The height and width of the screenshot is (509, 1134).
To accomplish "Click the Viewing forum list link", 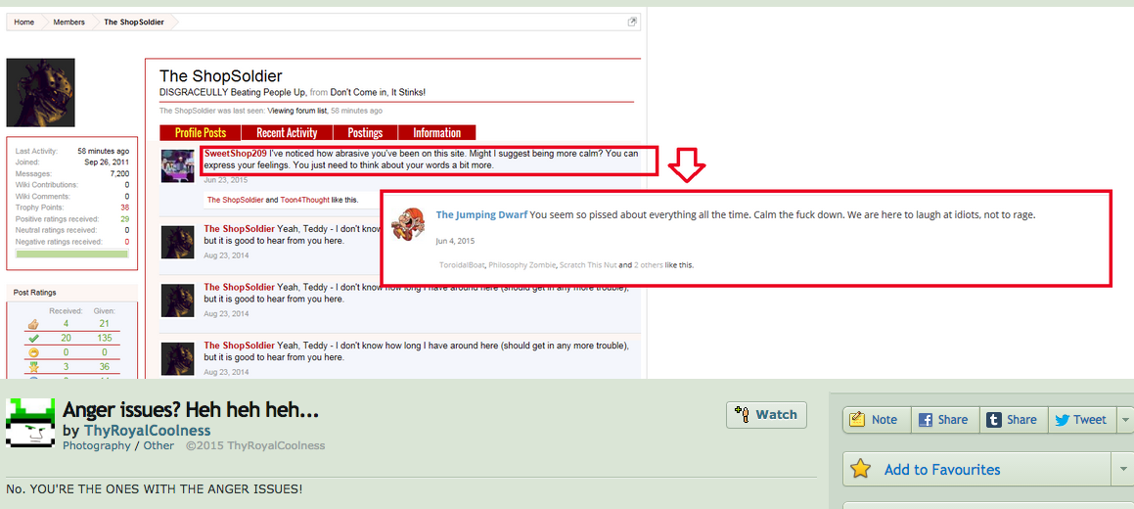I will pos(297,112).
